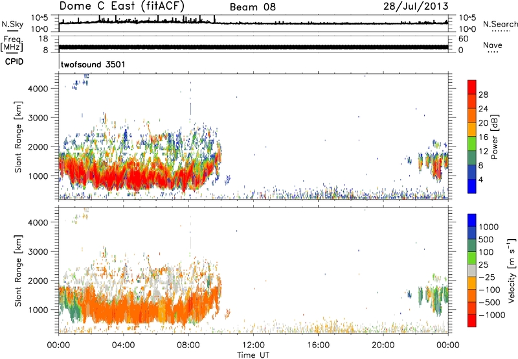Select the "3000" range tick on the velocity panel
The width and height of the screenshot is (518, 359).
click(x=38, y=251)
